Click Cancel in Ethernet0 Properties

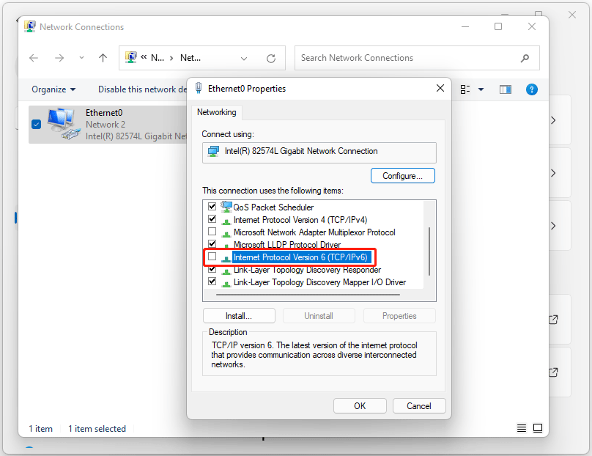click(x=418, y=405)
